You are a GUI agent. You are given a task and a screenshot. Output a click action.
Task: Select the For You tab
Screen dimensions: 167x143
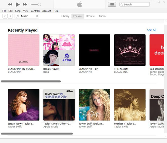(78, 16)
